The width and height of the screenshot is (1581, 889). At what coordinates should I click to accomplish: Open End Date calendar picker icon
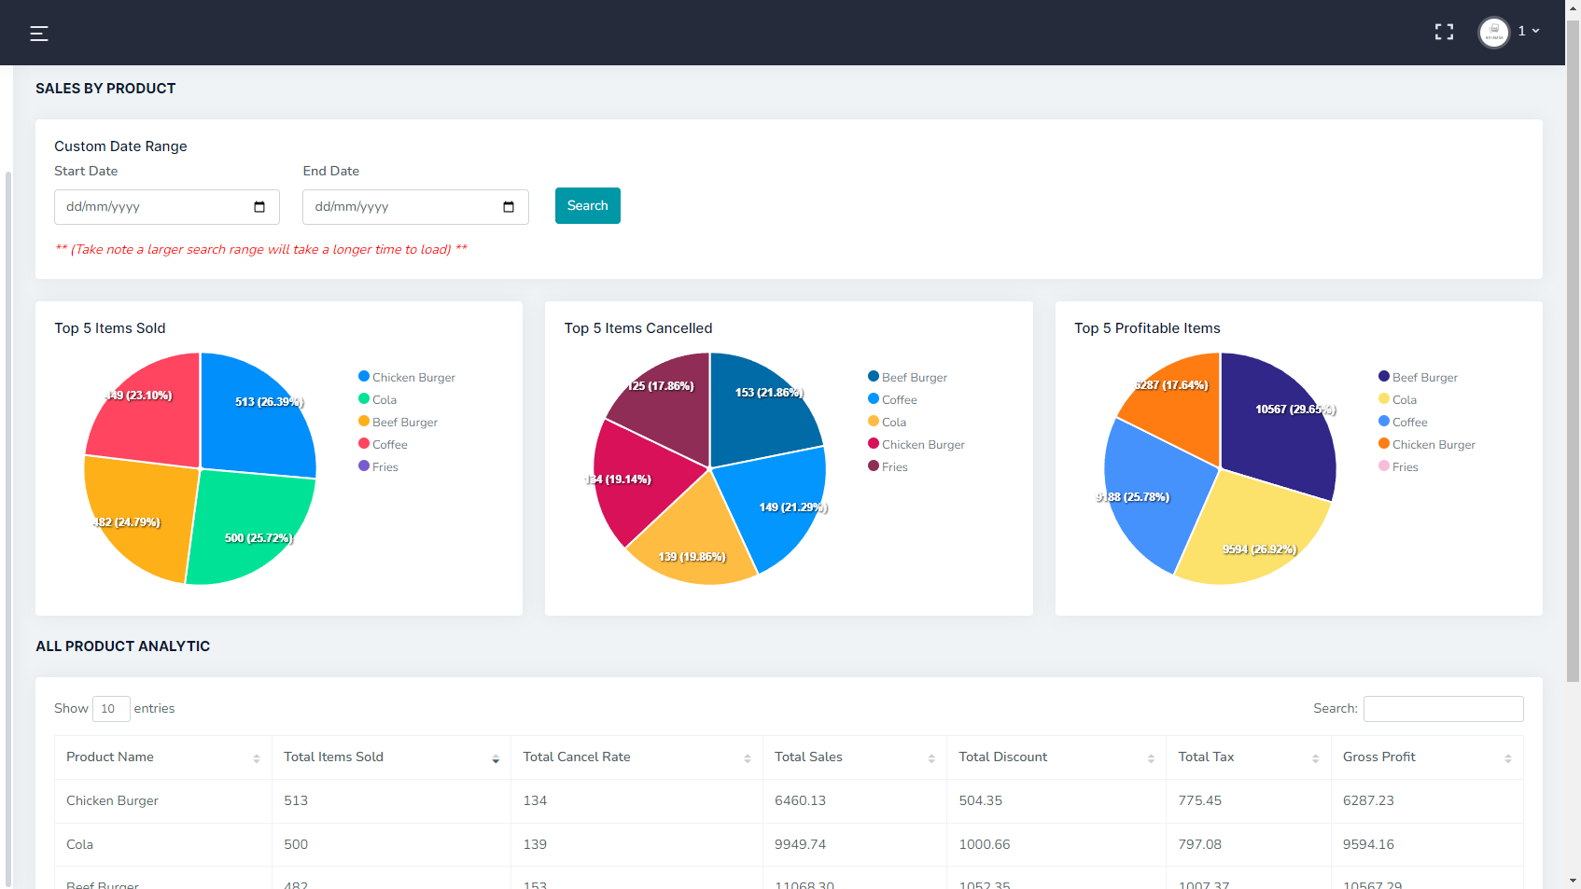pyautogui.click(x=509, y=207)
